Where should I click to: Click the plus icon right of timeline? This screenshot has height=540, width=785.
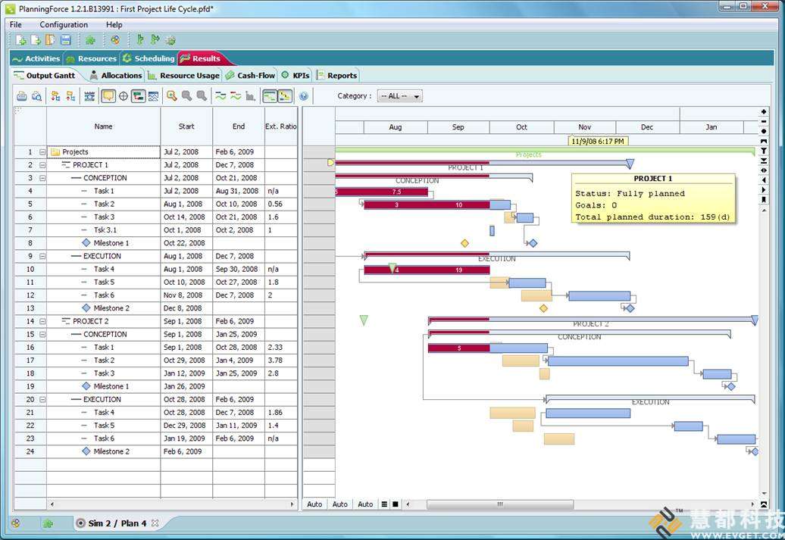(764, 112)
